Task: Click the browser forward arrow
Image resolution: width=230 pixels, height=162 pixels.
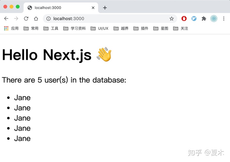Action: tap(16, 18)
